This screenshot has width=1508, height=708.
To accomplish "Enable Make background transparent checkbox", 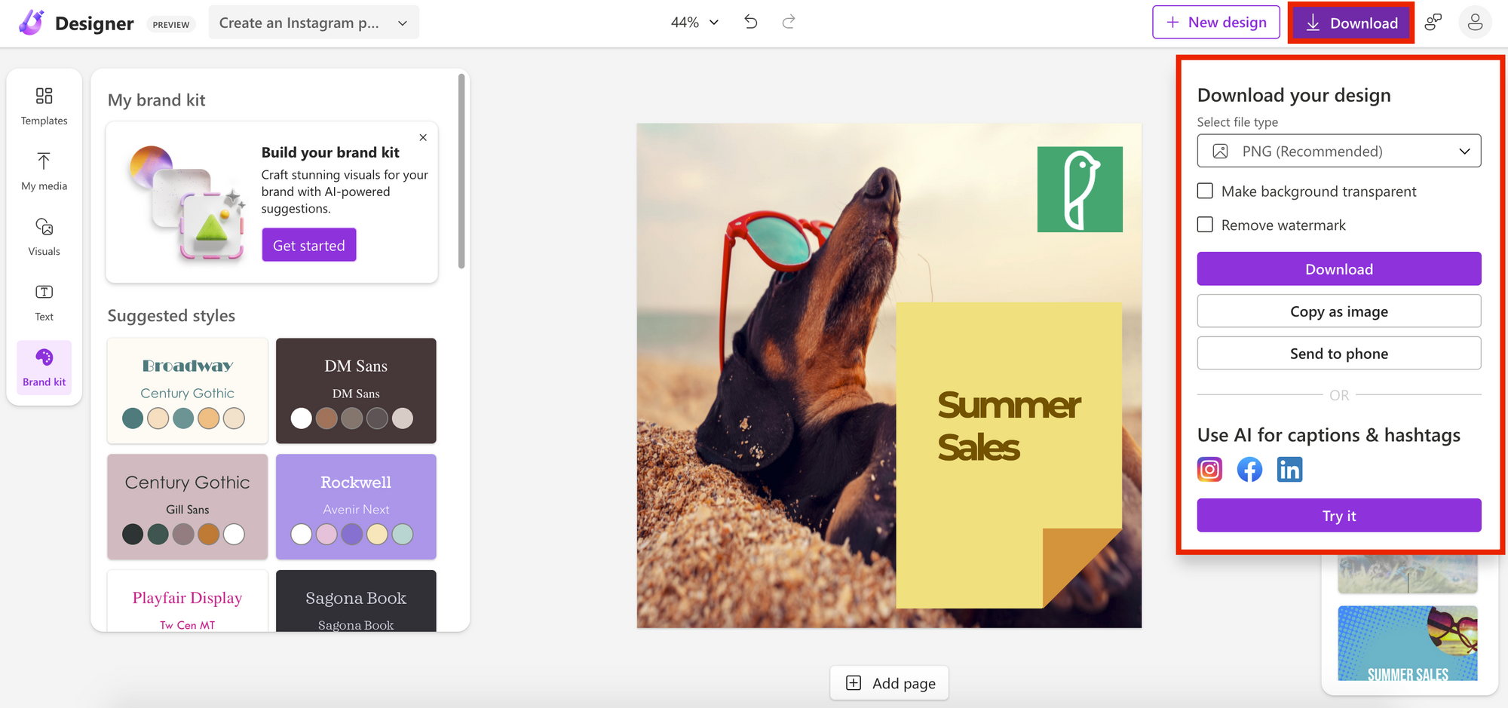I will (x=1205, y=192).
